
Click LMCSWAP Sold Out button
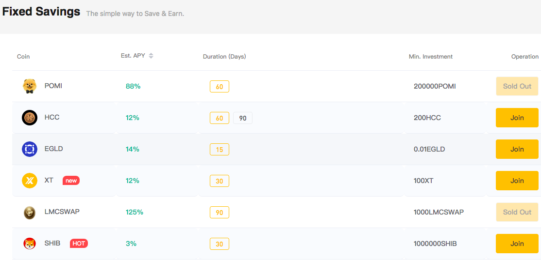pyautogui.click(x=517, y=212)
